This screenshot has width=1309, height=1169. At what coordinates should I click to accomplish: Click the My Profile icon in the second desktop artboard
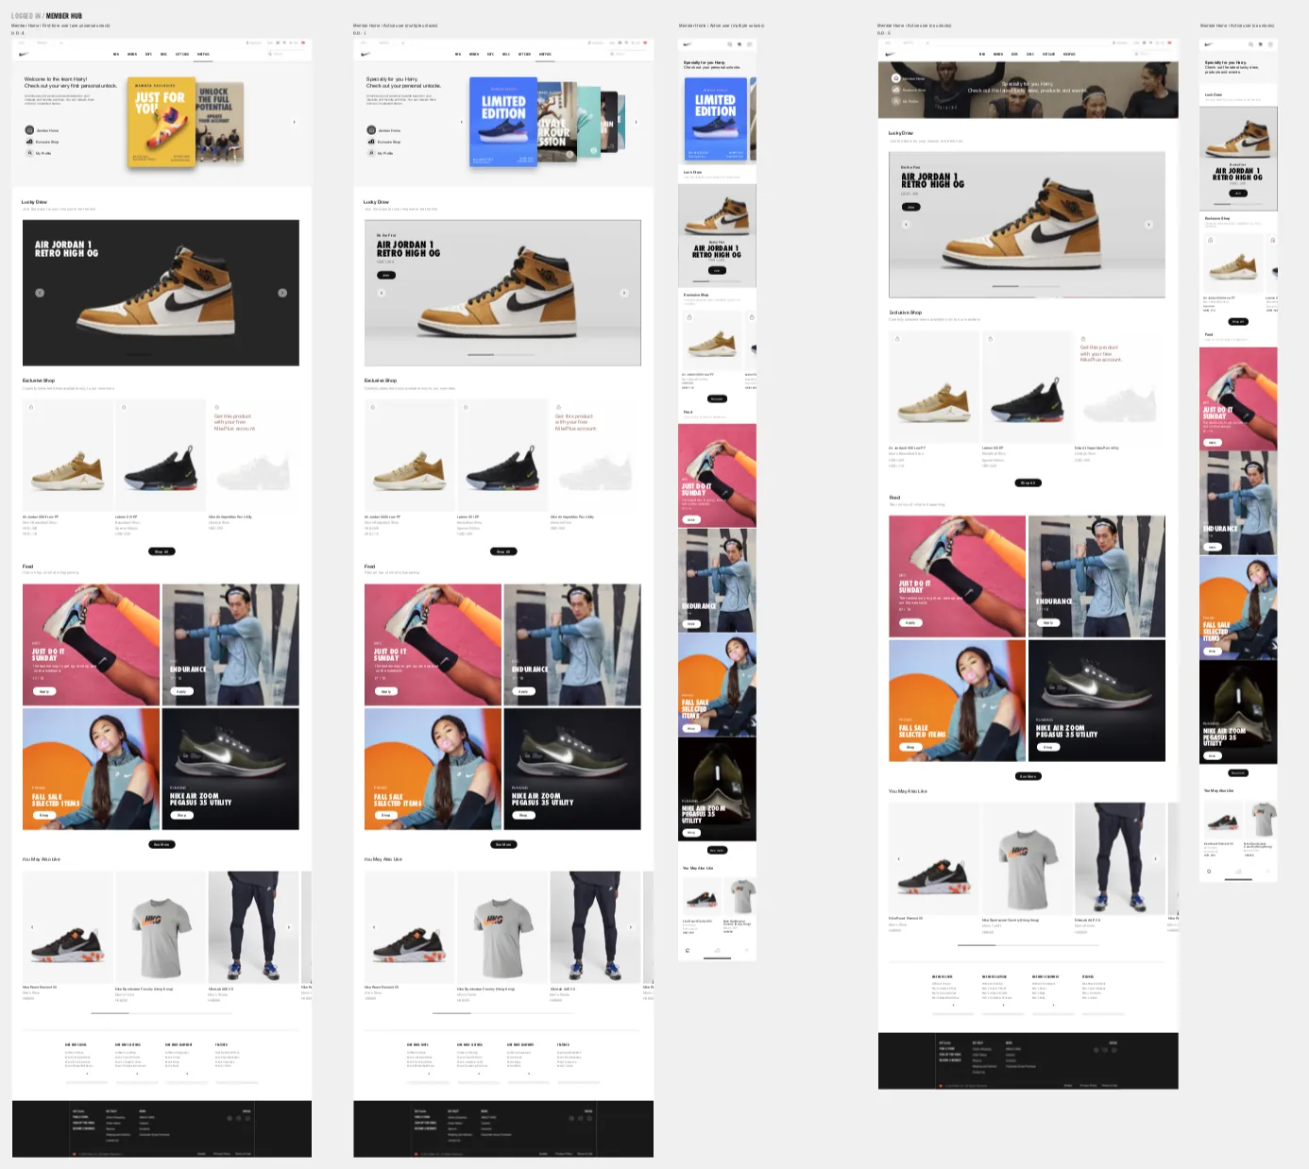click(x=371, y=153)
